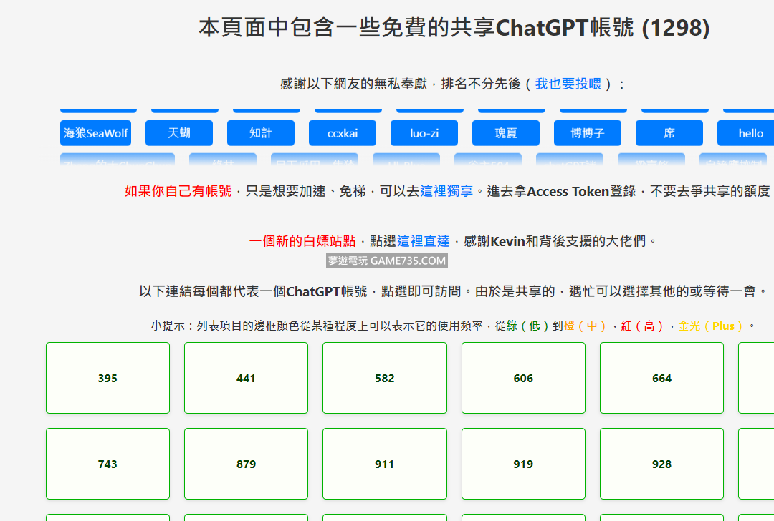Screen dimensions: 774x521
Task: Choose shared account 743
Action: point(107,464)
